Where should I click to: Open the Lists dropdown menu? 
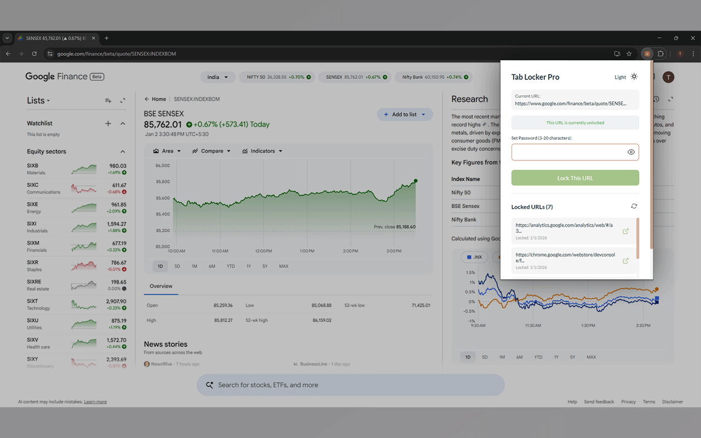tap(38, 101)
